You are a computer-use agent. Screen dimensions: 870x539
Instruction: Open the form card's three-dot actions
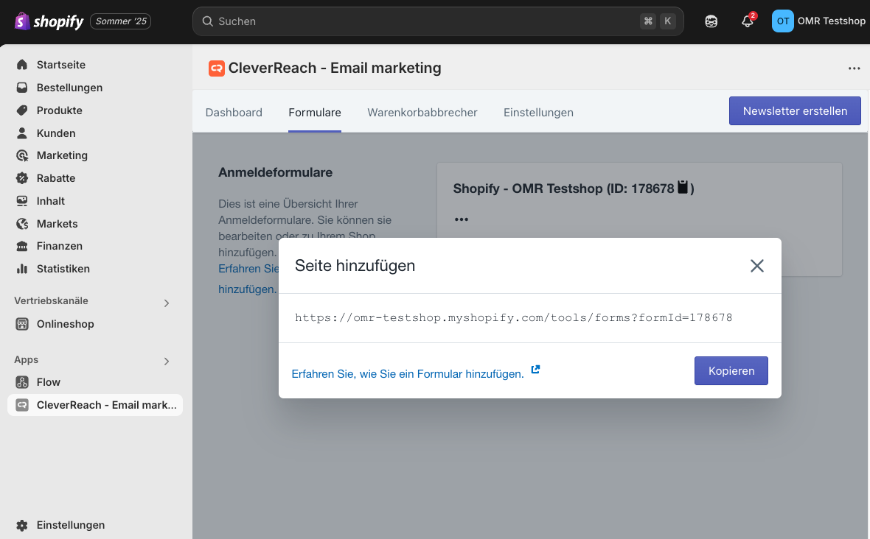coord(461,219)
